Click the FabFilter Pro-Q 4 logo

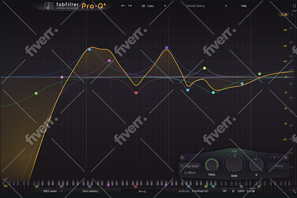(x=75, y=6)
